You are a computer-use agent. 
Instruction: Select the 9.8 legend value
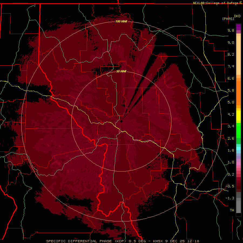tap(231, 30)
